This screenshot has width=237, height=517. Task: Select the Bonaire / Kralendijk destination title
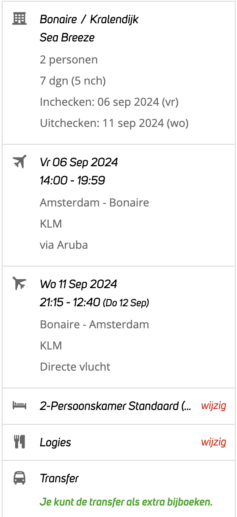click(89, 19)
